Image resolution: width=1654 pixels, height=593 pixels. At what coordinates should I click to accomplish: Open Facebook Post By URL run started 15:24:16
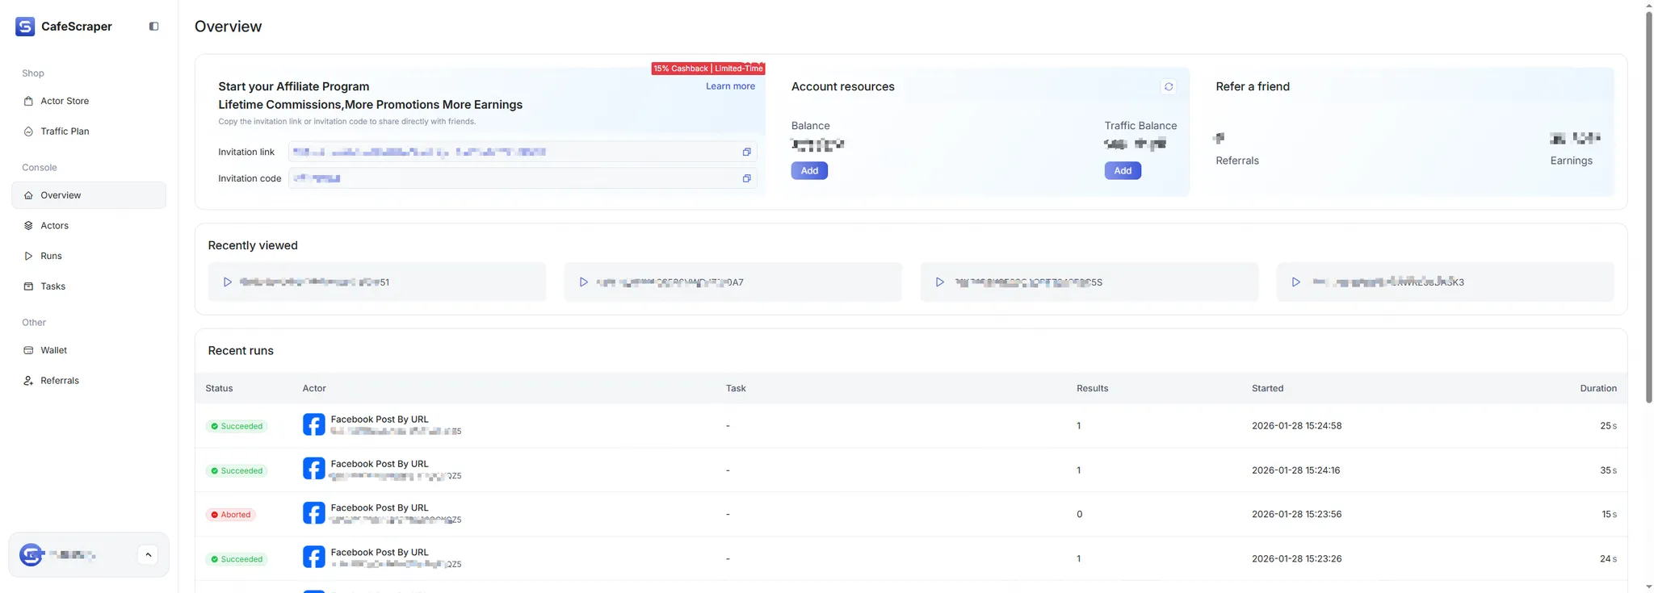(x=380, y=464)
